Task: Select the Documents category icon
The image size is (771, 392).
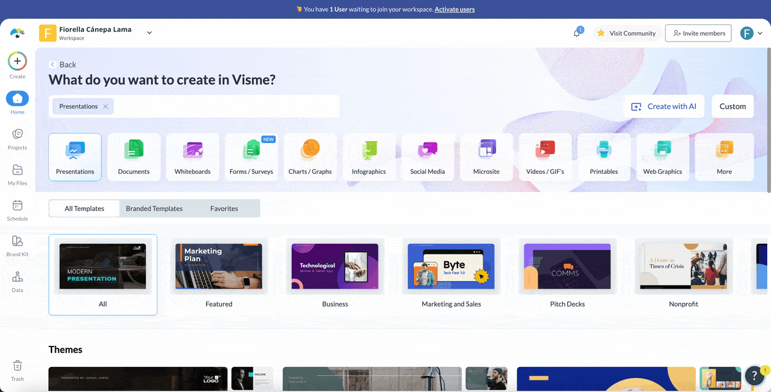Action: 134,157
